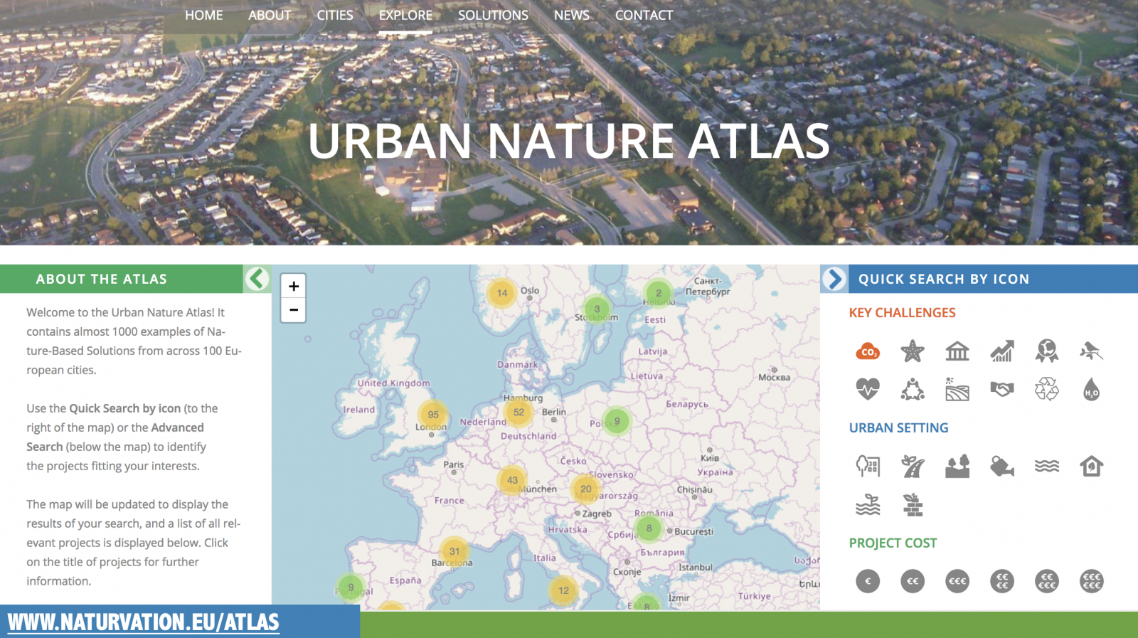
Task: Collapse the Quick Search panel arrow
Action: coord(834,279)
